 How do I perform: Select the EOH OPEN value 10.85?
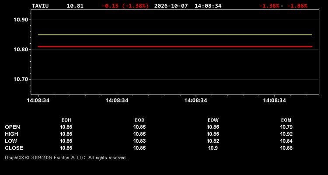pos(66,127)
